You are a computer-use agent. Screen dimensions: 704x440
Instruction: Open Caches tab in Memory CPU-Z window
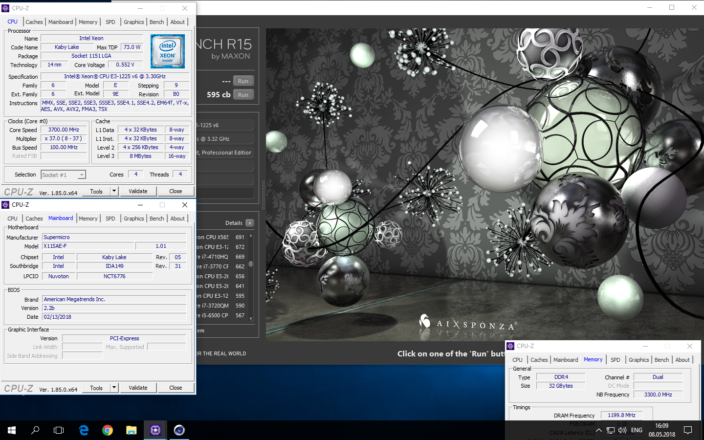pyautogui.click(x=539, y=360)
